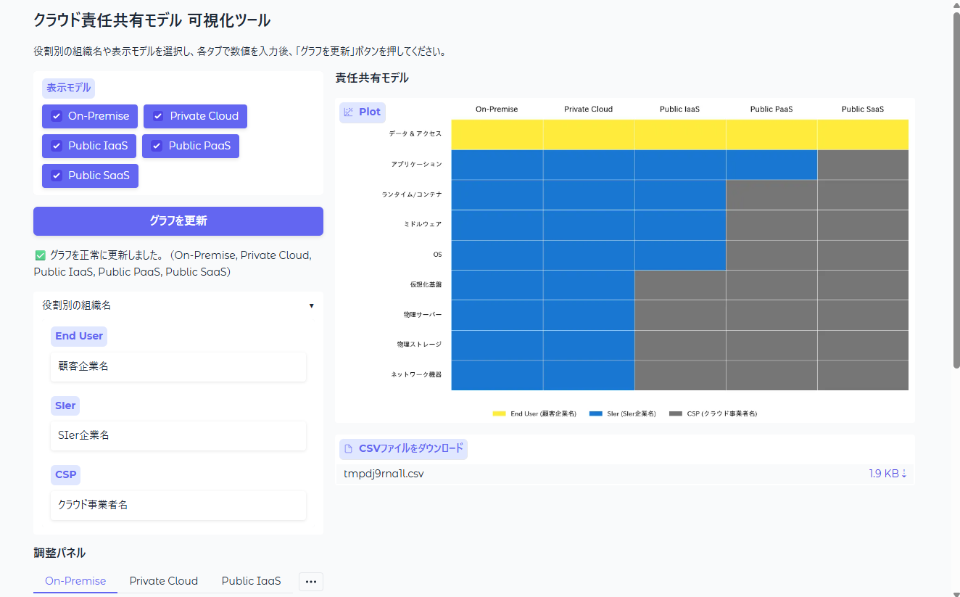Open the Public IaaS adjustment tab
Viewport: 960px width, 597px height.
[x=251, y=581]
